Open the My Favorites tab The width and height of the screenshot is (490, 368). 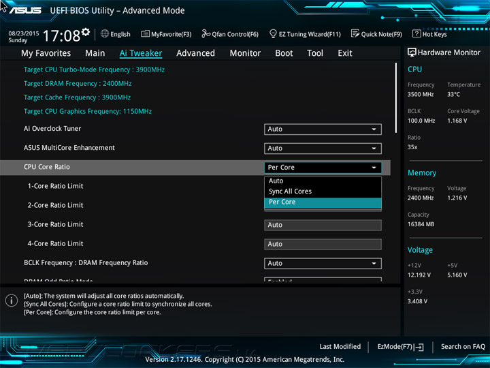(x=46, y=53)
